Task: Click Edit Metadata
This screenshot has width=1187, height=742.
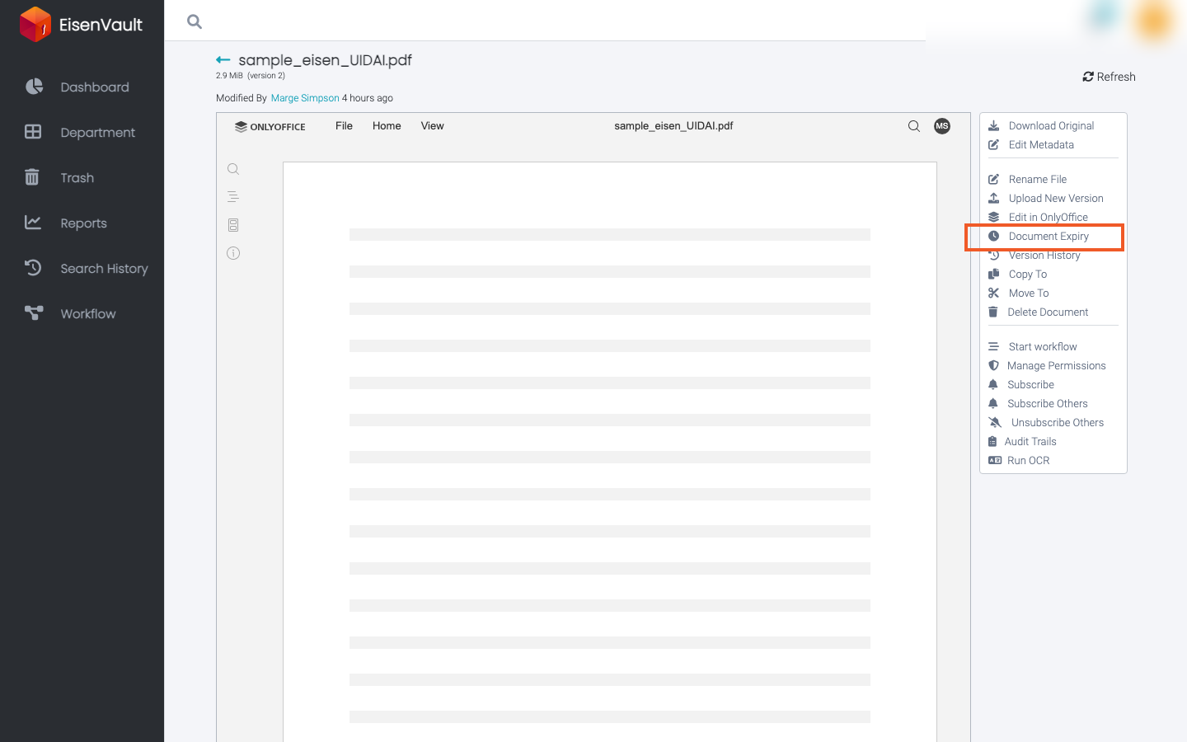Action: pyautogui.click(x=1041, y=144)
